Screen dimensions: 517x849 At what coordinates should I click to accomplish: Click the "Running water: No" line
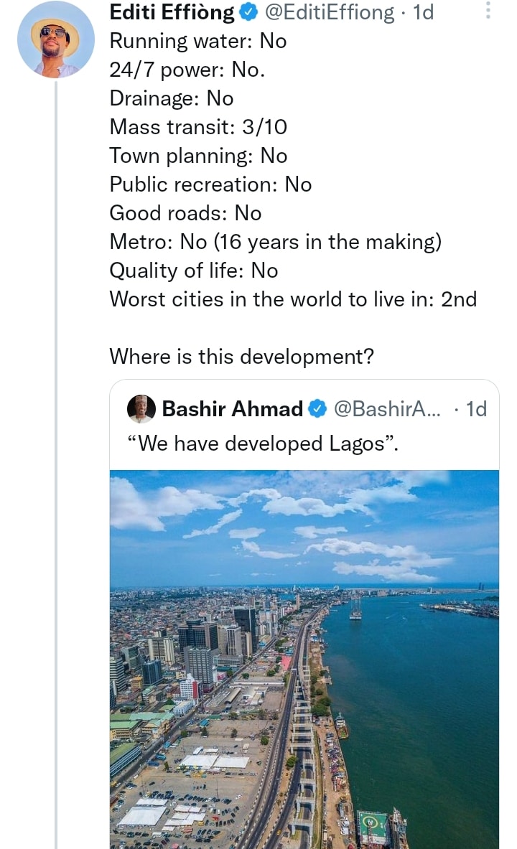point(197,41)
